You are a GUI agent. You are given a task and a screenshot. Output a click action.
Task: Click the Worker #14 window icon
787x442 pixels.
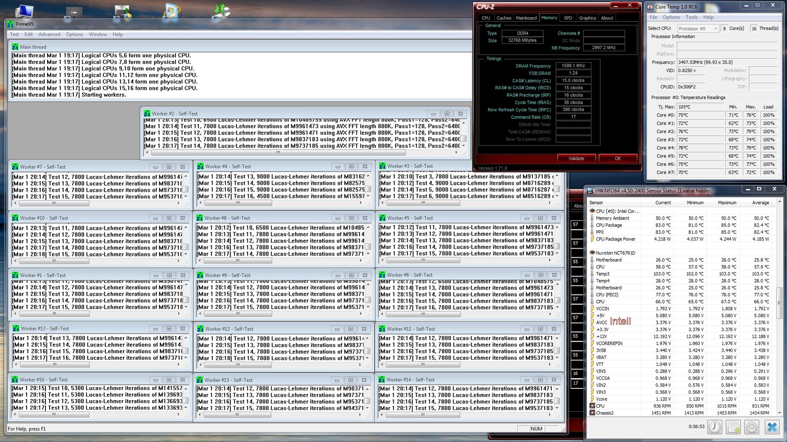pyautogui.click(x=381, y=380)
